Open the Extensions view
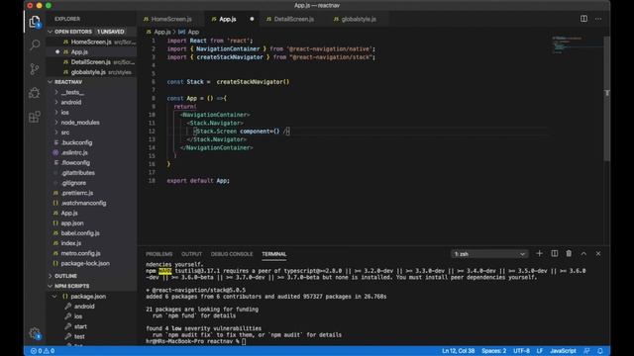Image resolution: width=634 pixels, height=356 pixels. 35,117
